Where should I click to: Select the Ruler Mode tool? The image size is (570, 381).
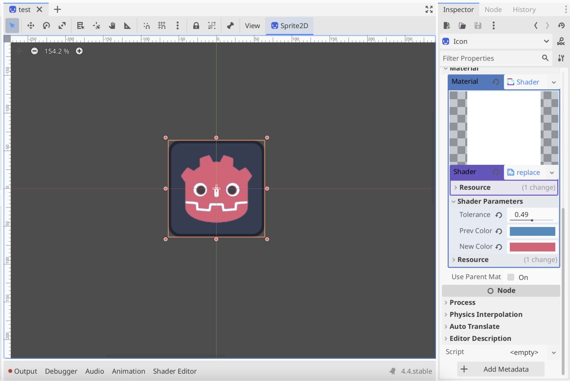click(x=128, y=26)
